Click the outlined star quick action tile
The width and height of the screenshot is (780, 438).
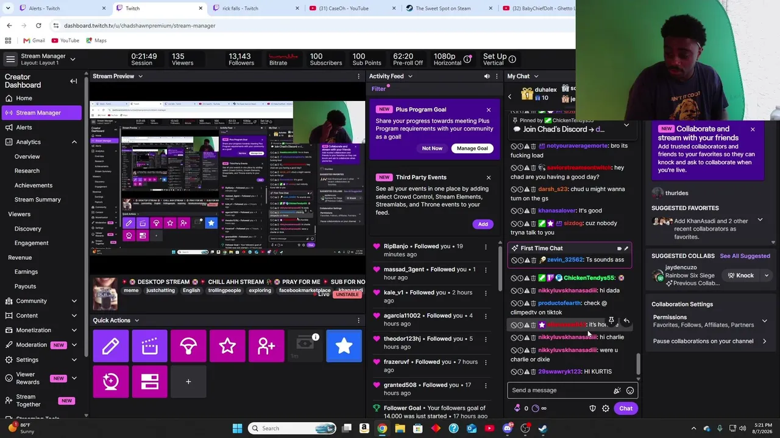coord(227,346)
